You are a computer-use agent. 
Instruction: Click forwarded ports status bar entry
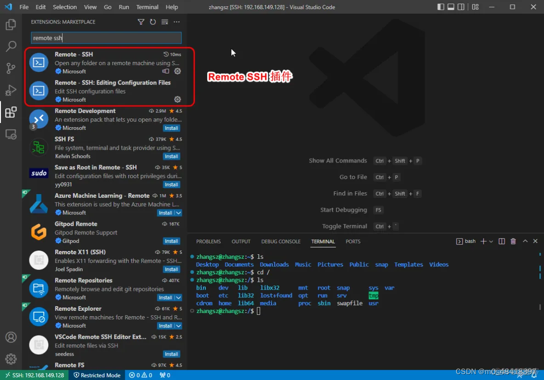[165, 375]
